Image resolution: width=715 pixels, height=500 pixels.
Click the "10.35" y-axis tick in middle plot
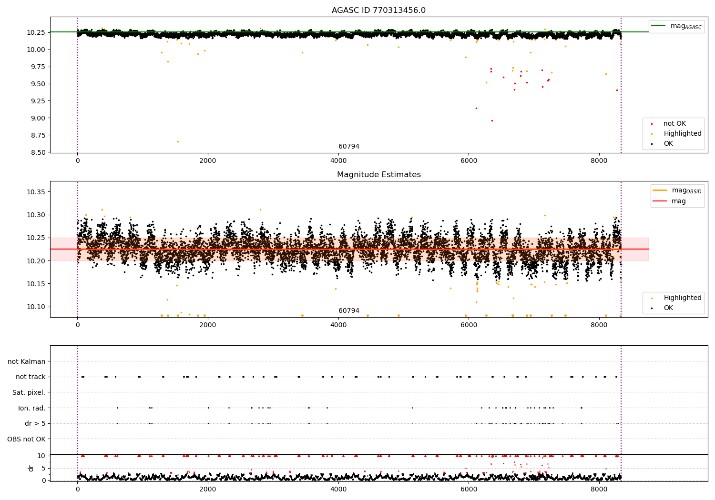(36, 192)
